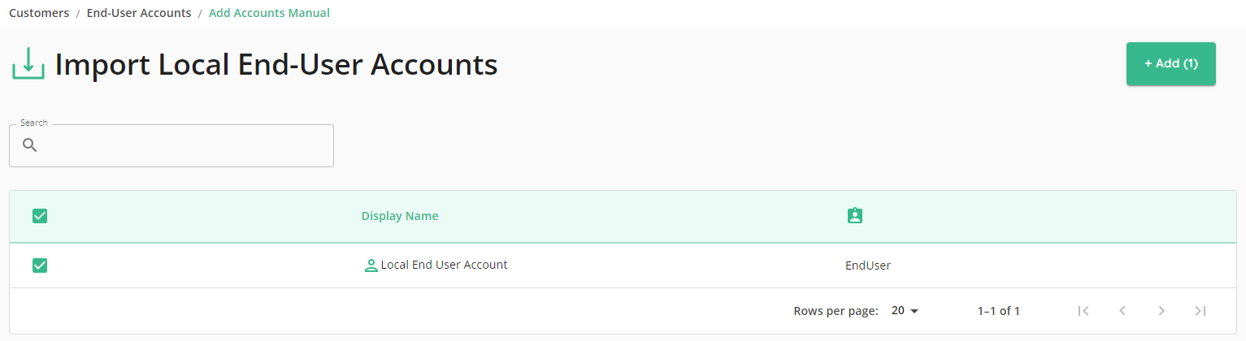
Task: Navigate to End-User Accounts breadcrumb
Action: click(x=139, y=13)
